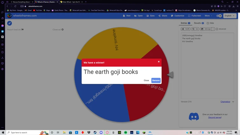Screen dimensions: 240x135
Task: Open the Windows Start menu
Action: 3,132
